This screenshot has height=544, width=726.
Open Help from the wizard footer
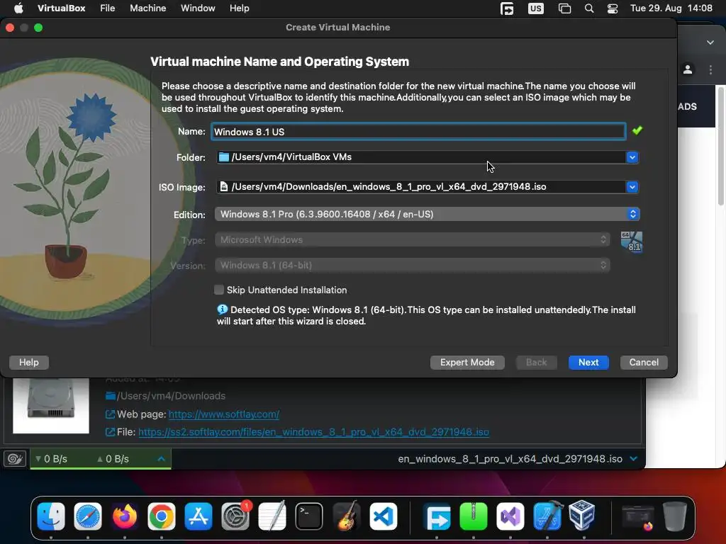28,362
